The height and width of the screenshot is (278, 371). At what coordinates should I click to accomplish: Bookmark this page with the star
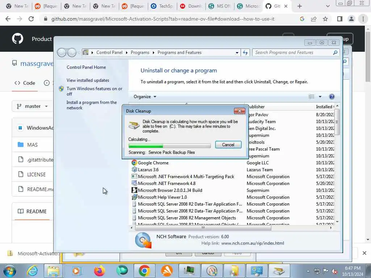coord(325,19)
